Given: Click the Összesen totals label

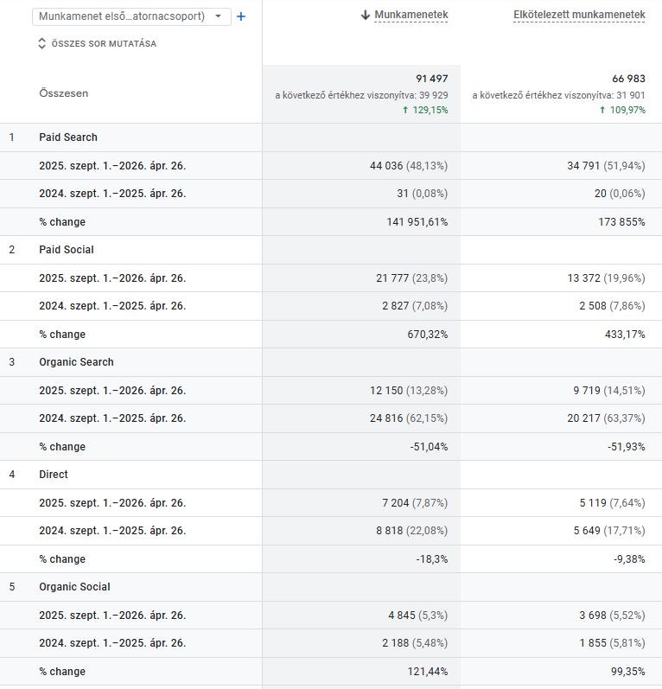Looking at the screenshot, I should coord(63,93).
